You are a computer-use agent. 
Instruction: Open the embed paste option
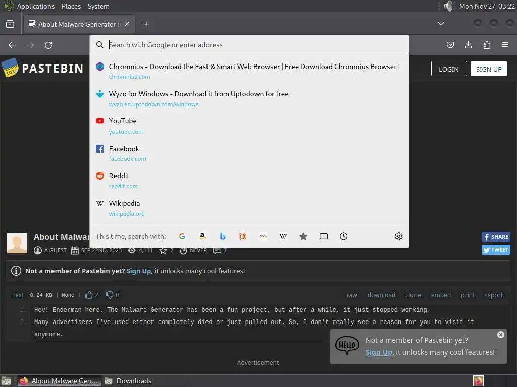click(x=441, y=295)
